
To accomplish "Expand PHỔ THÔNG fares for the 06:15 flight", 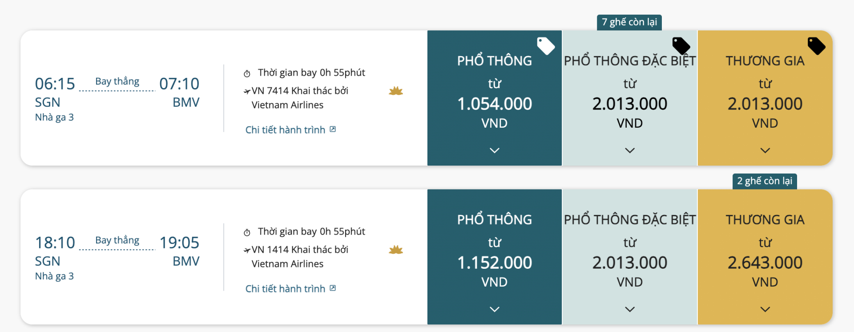I will (494, 150).
